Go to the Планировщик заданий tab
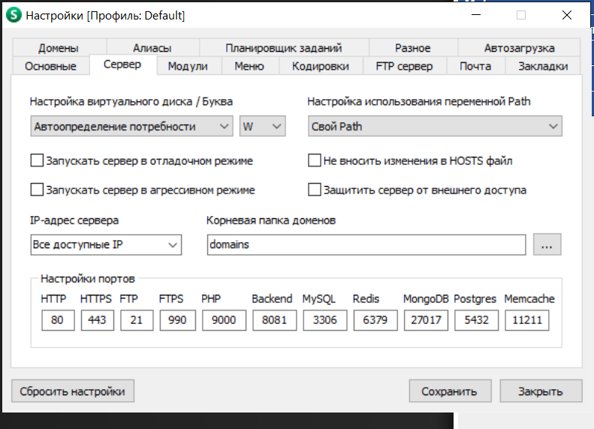This screenshot has height=429, width=594. tap(284, 48)
